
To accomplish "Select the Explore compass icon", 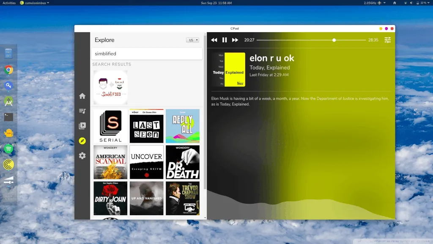I will click(82, 141).
